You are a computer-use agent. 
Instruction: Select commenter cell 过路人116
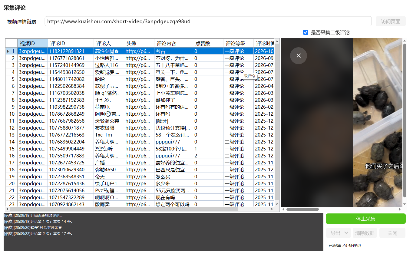coord(109,65)
